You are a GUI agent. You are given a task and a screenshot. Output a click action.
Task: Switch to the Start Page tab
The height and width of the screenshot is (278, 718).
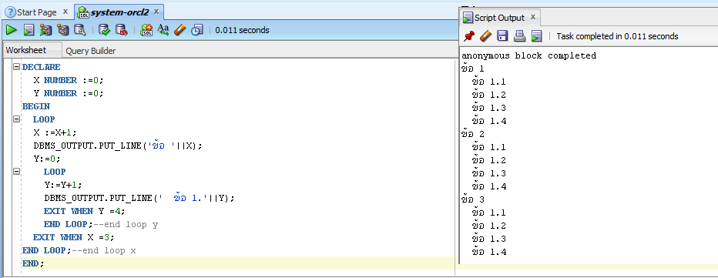coord(37,12)
